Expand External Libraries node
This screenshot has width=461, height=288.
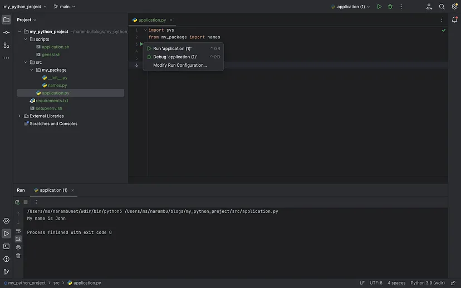19,116
